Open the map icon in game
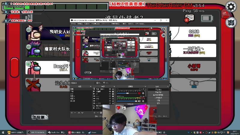240x135 pixels. pyautogui.click(x=231, y=23)
